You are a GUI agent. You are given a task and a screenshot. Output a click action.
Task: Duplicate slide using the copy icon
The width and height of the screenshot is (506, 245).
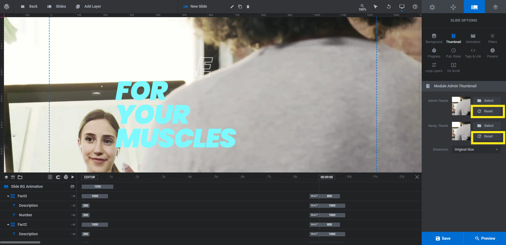pos(240,7)
